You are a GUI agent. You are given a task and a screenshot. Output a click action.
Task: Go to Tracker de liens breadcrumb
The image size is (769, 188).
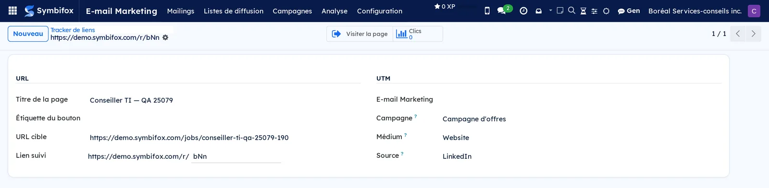73,30
